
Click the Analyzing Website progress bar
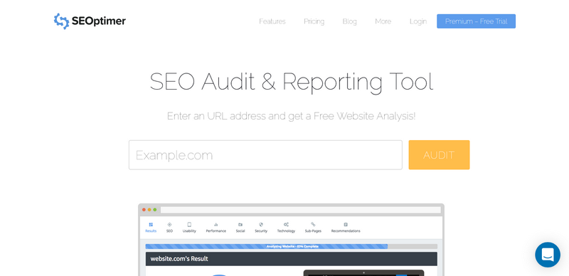pyautogui.click(x=292, y=246)
